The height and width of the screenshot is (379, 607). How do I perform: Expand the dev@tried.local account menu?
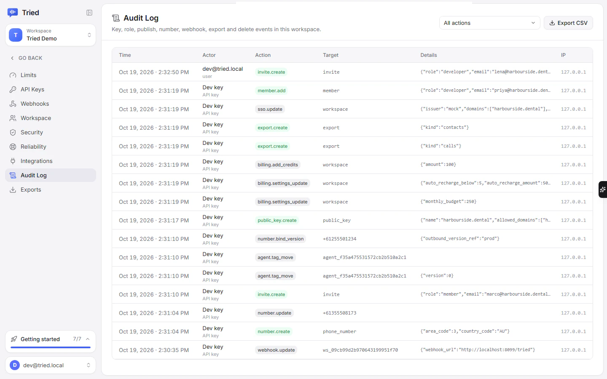(51, 365)
